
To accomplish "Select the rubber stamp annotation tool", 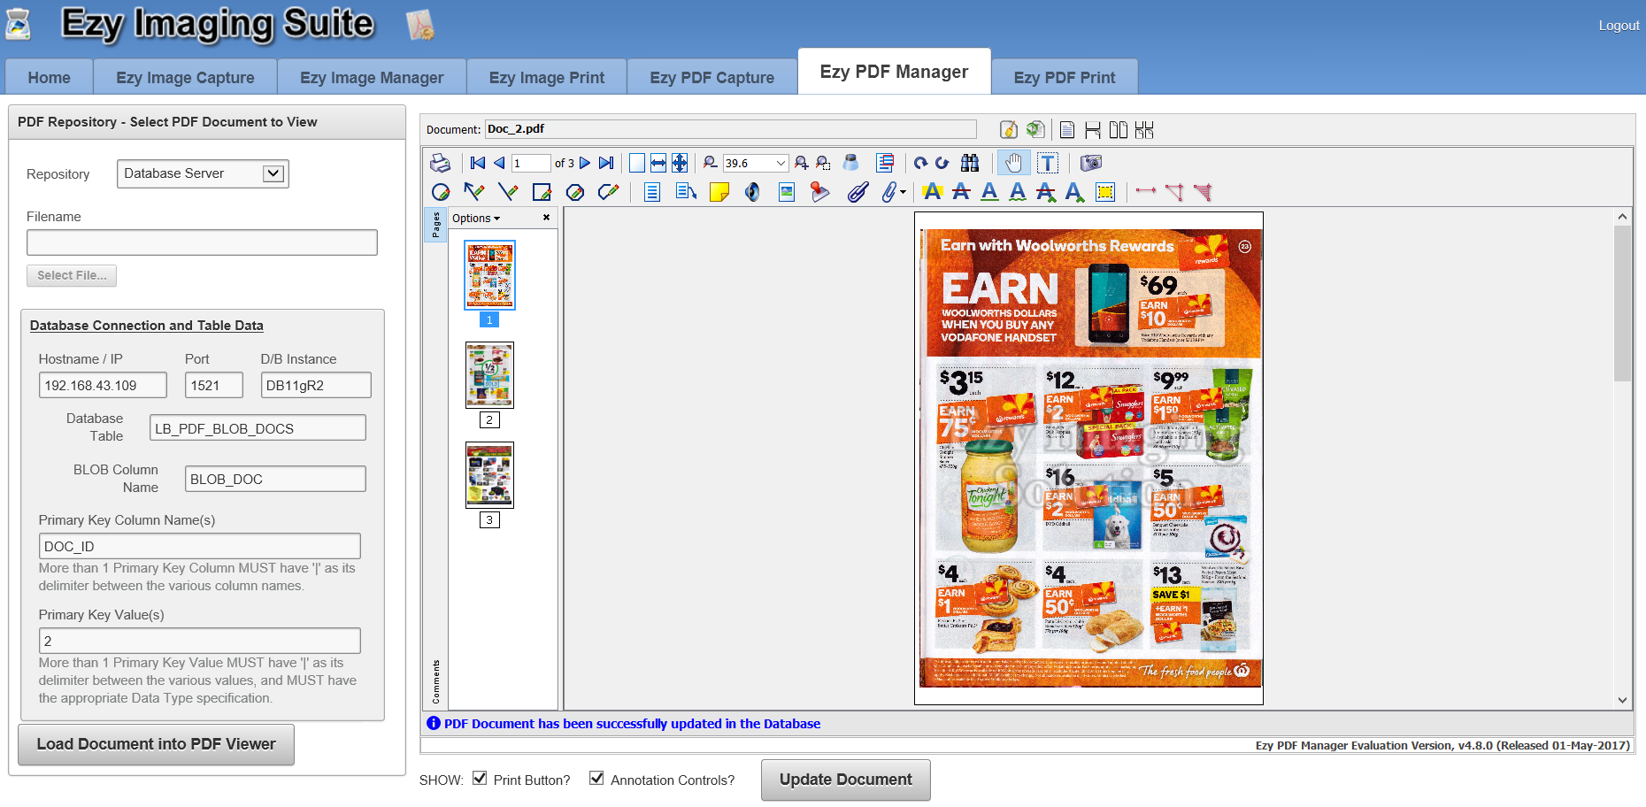I will tap(819, 192).
